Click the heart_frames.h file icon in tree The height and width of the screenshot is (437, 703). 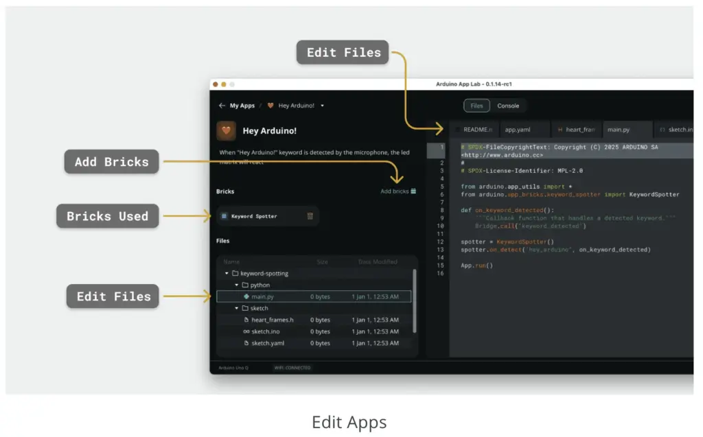pos(246,320)
